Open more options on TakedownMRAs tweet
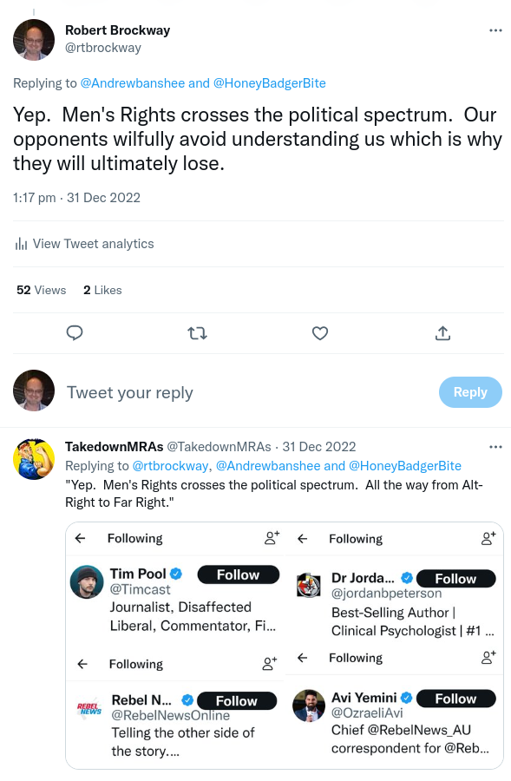511x781 pixels. tap(495, 446)
